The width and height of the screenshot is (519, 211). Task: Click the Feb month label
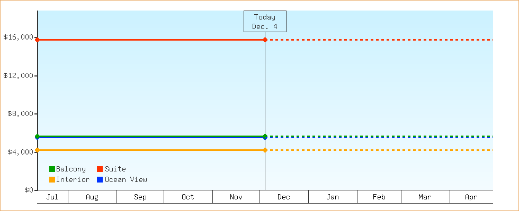(379, 197)
